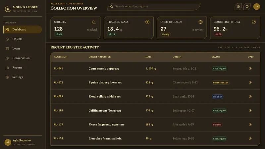
Task: Select Equine plaque / lower arc row title
Action: [105, 82]
